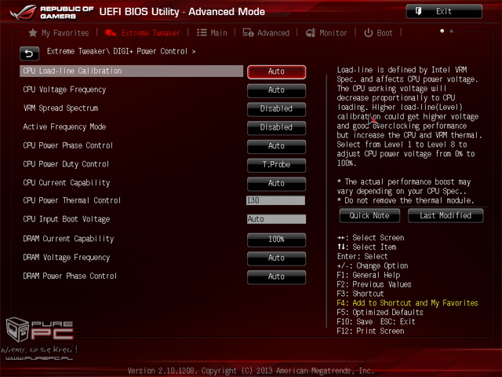Click the Main list icon

click(x=202, y=33)
